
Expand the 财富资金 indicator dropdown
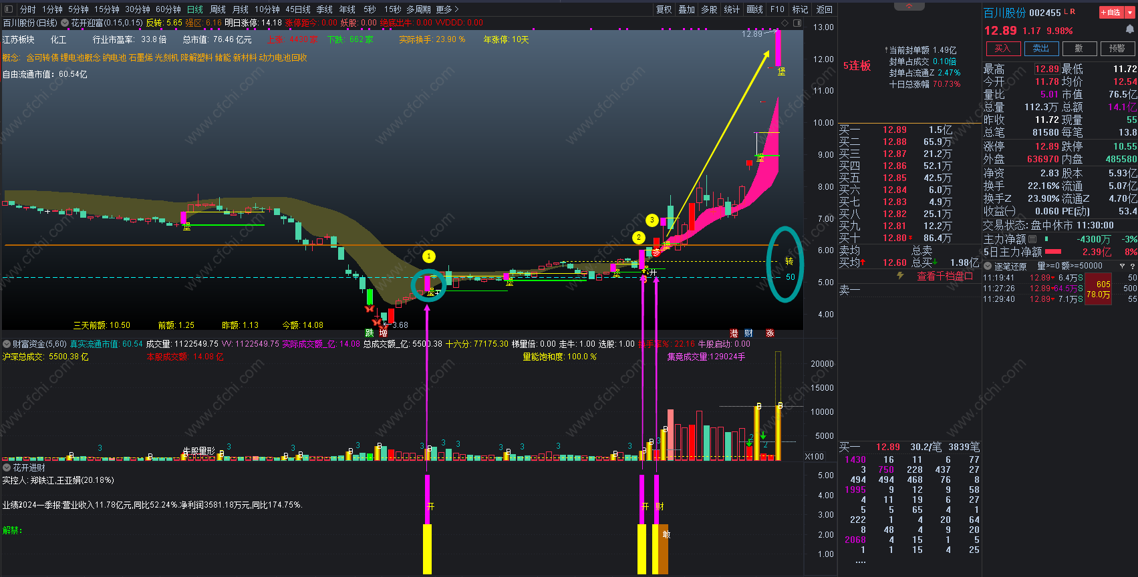point(7,344)
